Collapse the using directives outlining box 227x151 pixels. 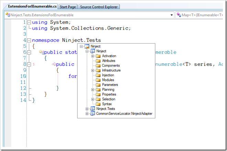[x=29, y=22]
